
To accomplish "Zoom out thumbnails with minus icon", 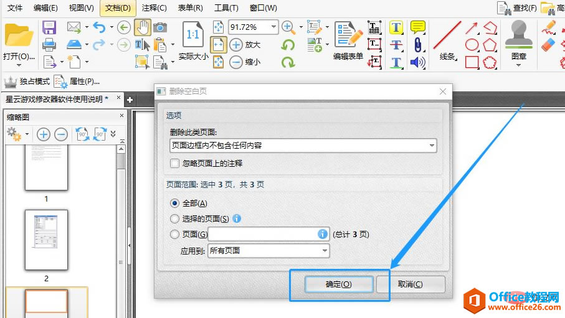I will [x=61, y=134].
